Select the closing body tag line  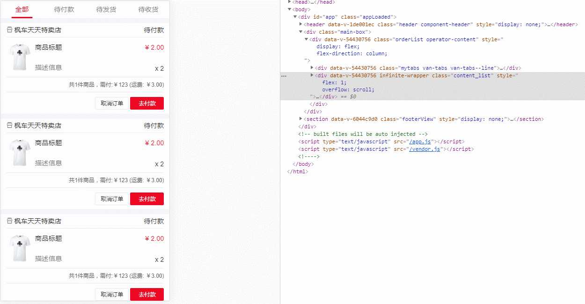tap(303, 164)
